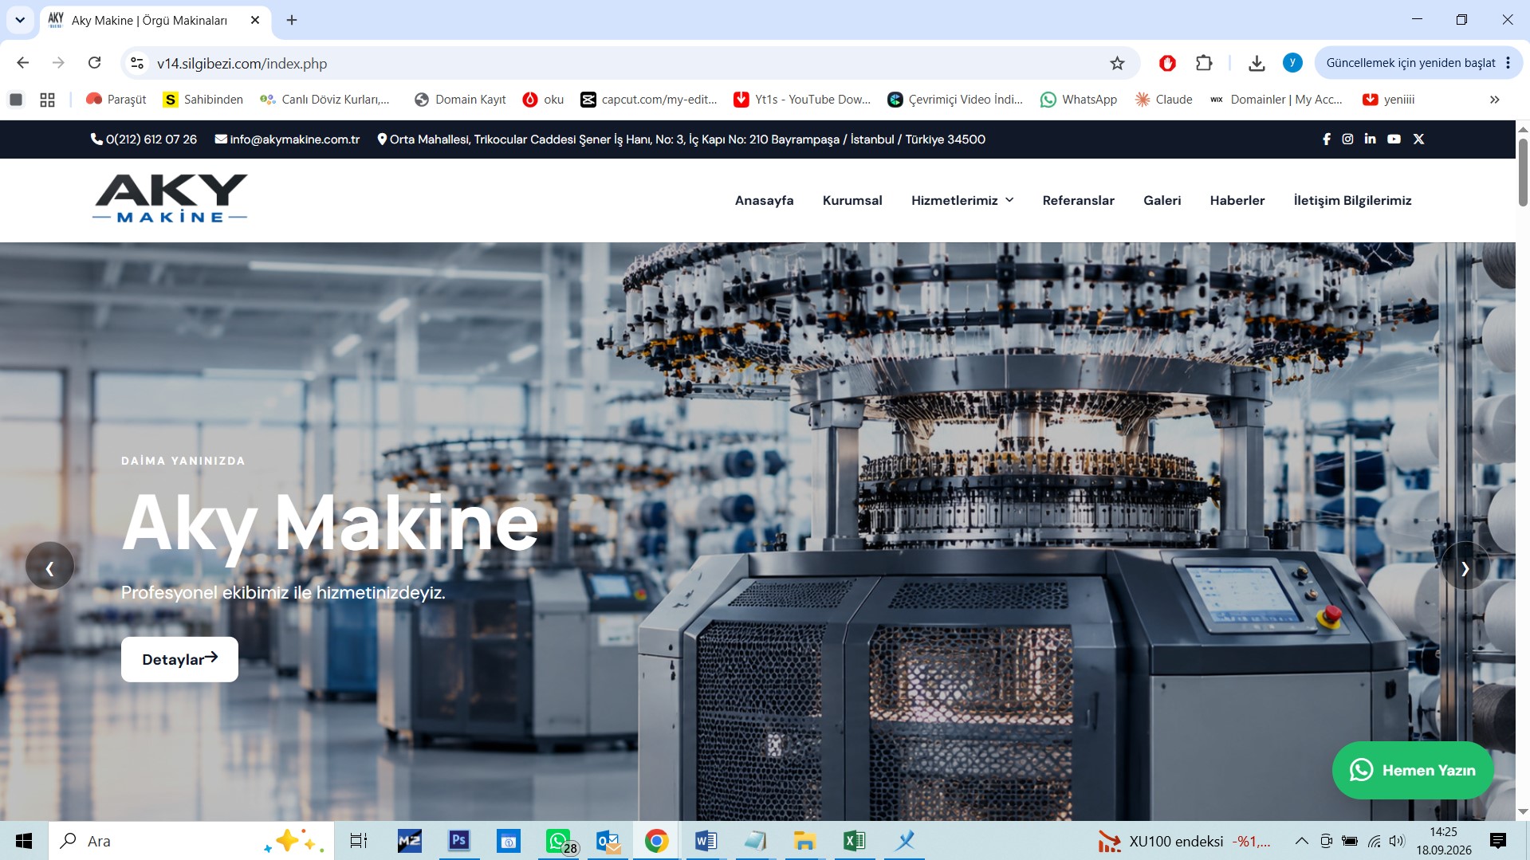Open the Yt1s YouTube Downloader bookmark

(802, 100)
